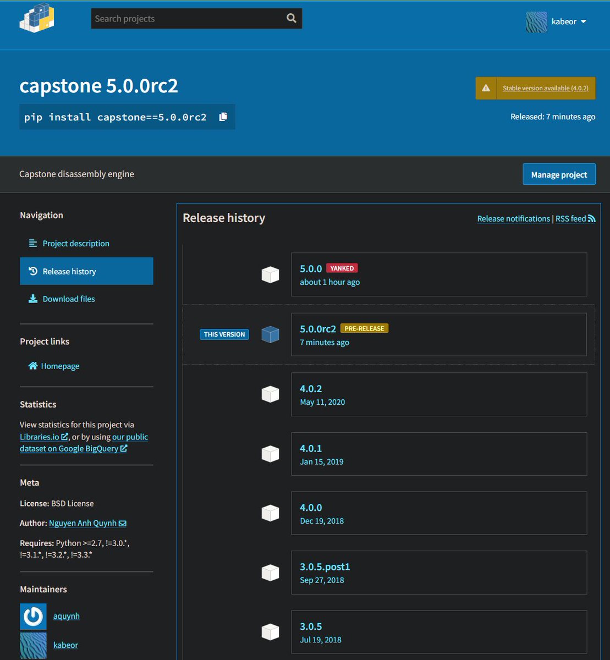Click the aquynh maintainer avatar
This screenshot has width=610, height=660.
click(33, 617)
